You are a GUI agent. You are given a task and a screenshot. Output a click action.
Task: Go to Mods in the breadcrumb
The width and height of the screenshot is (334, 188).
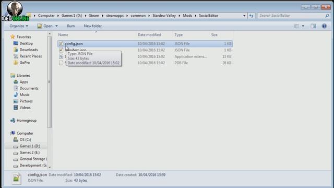(x=187, y=16)
